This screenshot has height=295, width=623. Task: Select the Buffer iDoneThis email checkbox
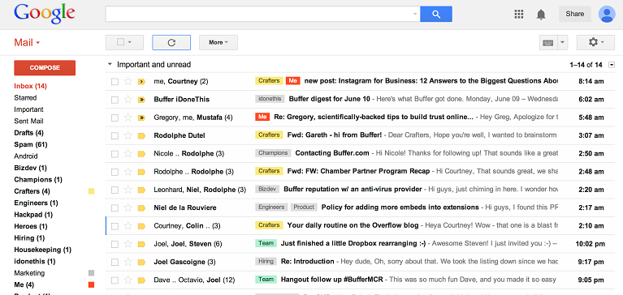click(x=115, y=100)
